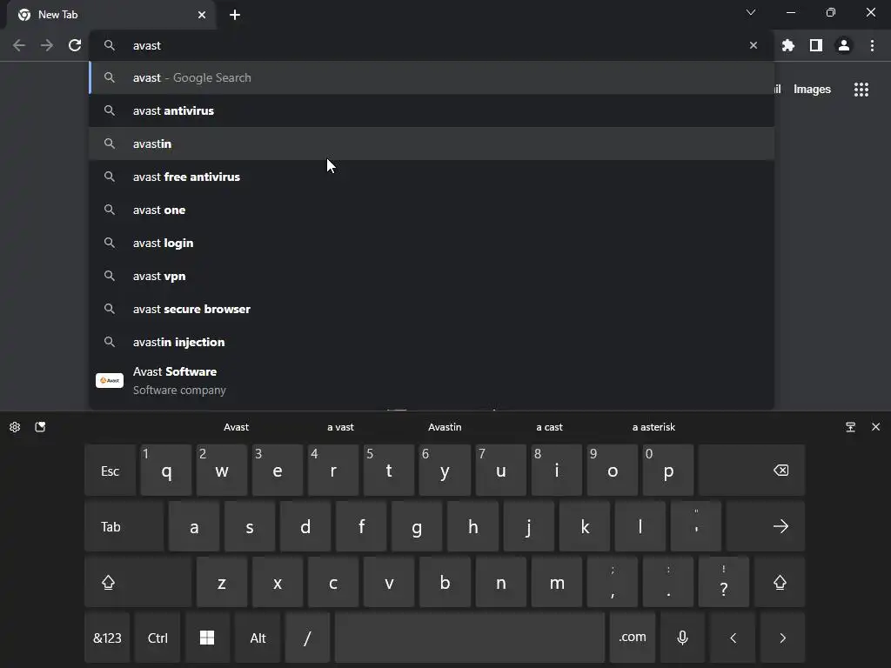Tap the letter q key
This screenshot has width=891, height=668.
(166, 471)
